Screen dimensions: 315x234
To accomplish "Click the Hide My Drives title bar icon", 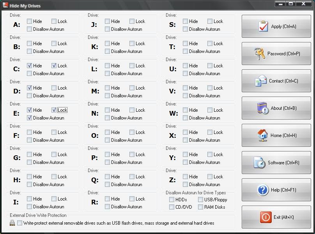I will tap(5, 5).
